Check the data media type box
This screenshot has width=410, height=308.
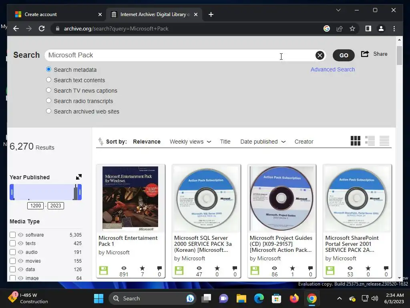(12, 269)
